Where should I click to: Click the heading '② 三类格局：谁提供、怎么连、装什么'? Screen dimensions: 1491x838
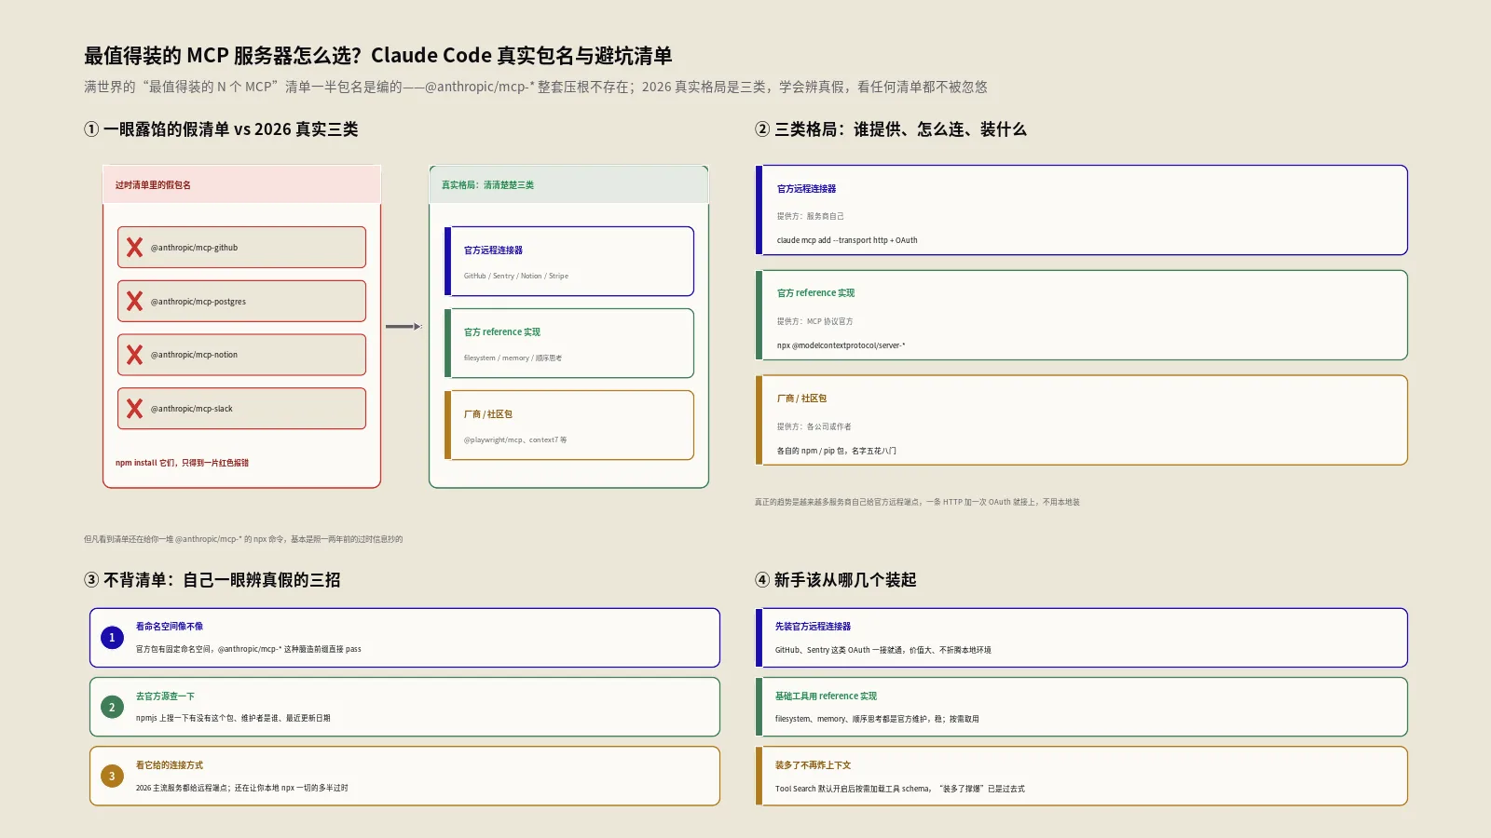891,129
